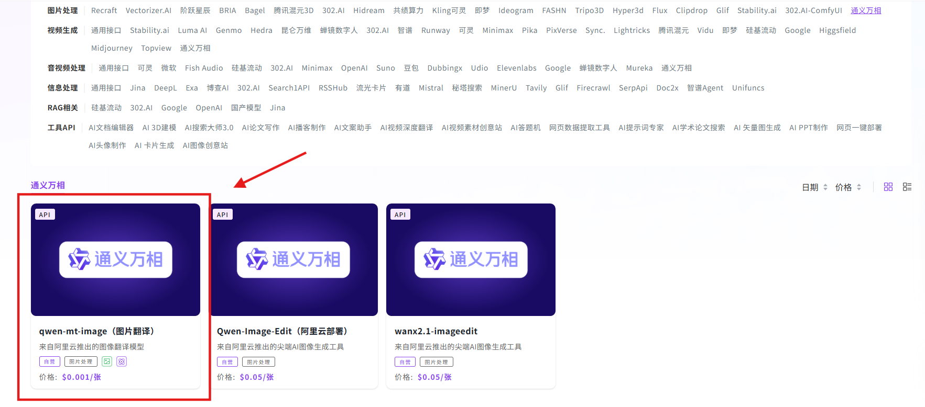This screenshot has height=407, width=925.
Task: Select Higgsfield video provider
Action: [837, 30]
